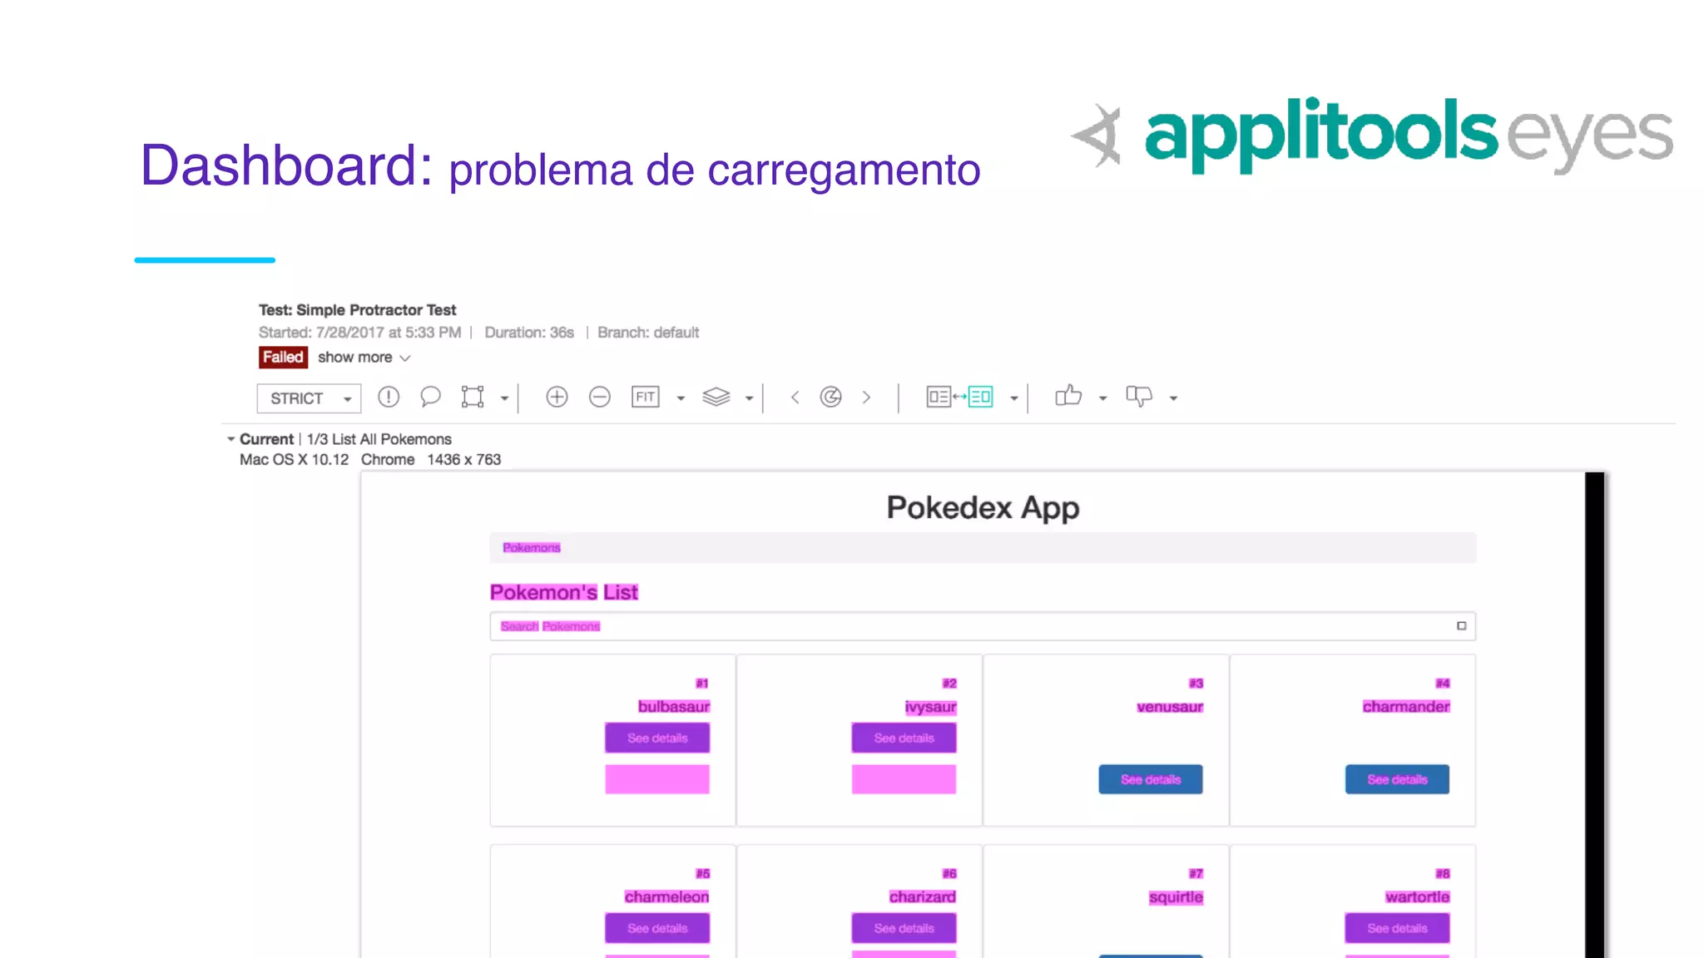The image size is (1704, 958).
Task: Expand show more test details
Action: point(364,357)
